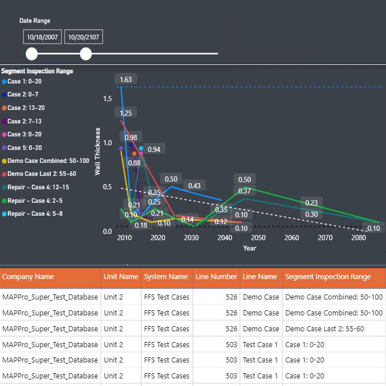Click the 10/18/2007 start date field
Screen dimensions: 386x386
[x=43, y=36]
